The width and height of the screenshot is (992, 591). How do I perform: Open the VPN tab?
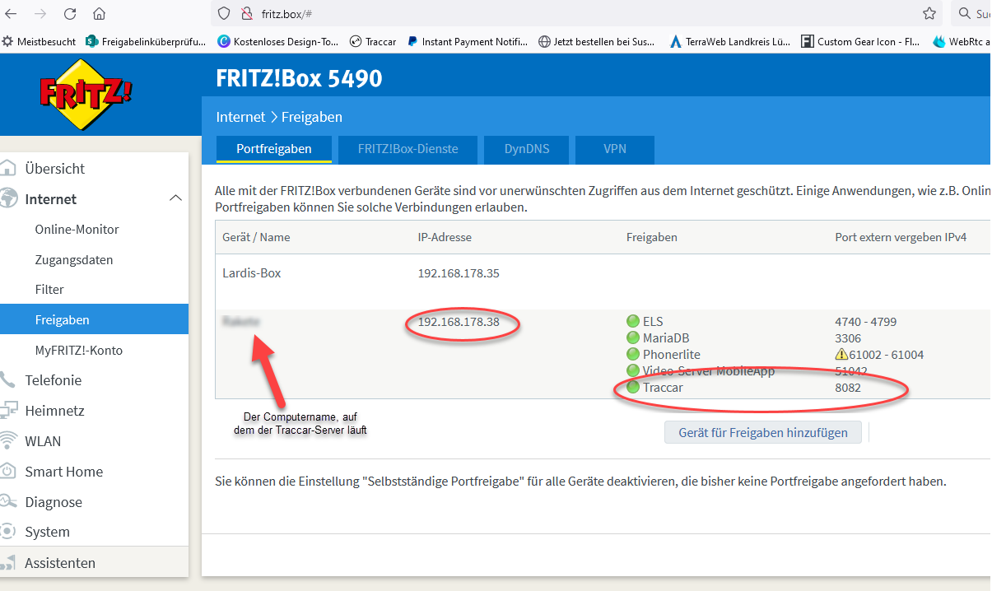tap(614, 149)
